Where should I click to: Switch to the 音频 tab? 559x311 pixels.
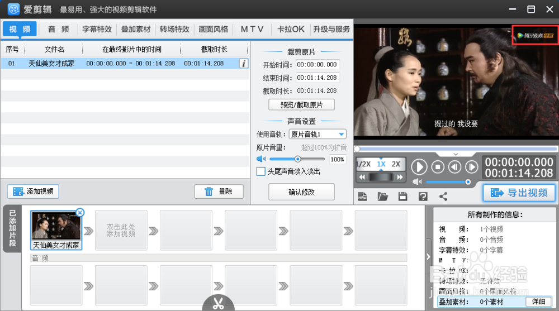(59, 29)
